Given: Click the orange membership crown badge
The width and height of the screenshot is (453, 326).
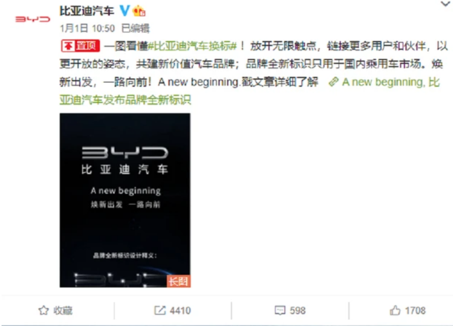Looking at the screenshot, I should click(139, 11).
